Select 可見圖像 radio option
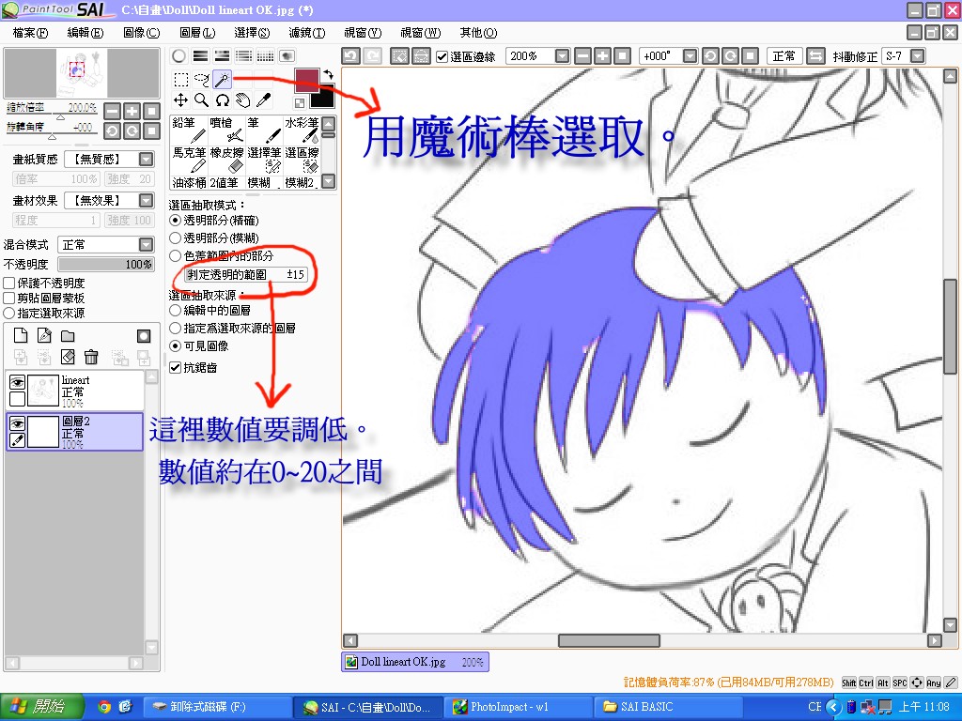Image resolution: width=962 pixels, height=721 pixels. coord(176,345)
